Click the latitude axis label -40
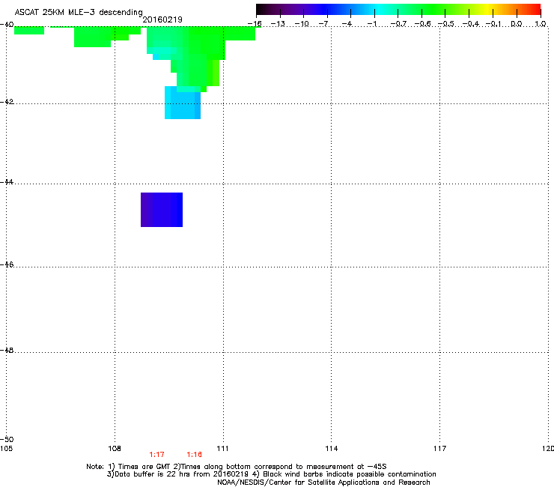The width and height of the screenshot is (554, 487). [7, 25]
